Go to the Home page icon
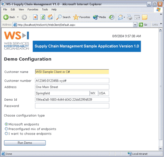164x157 pixels. pos(50,17)
